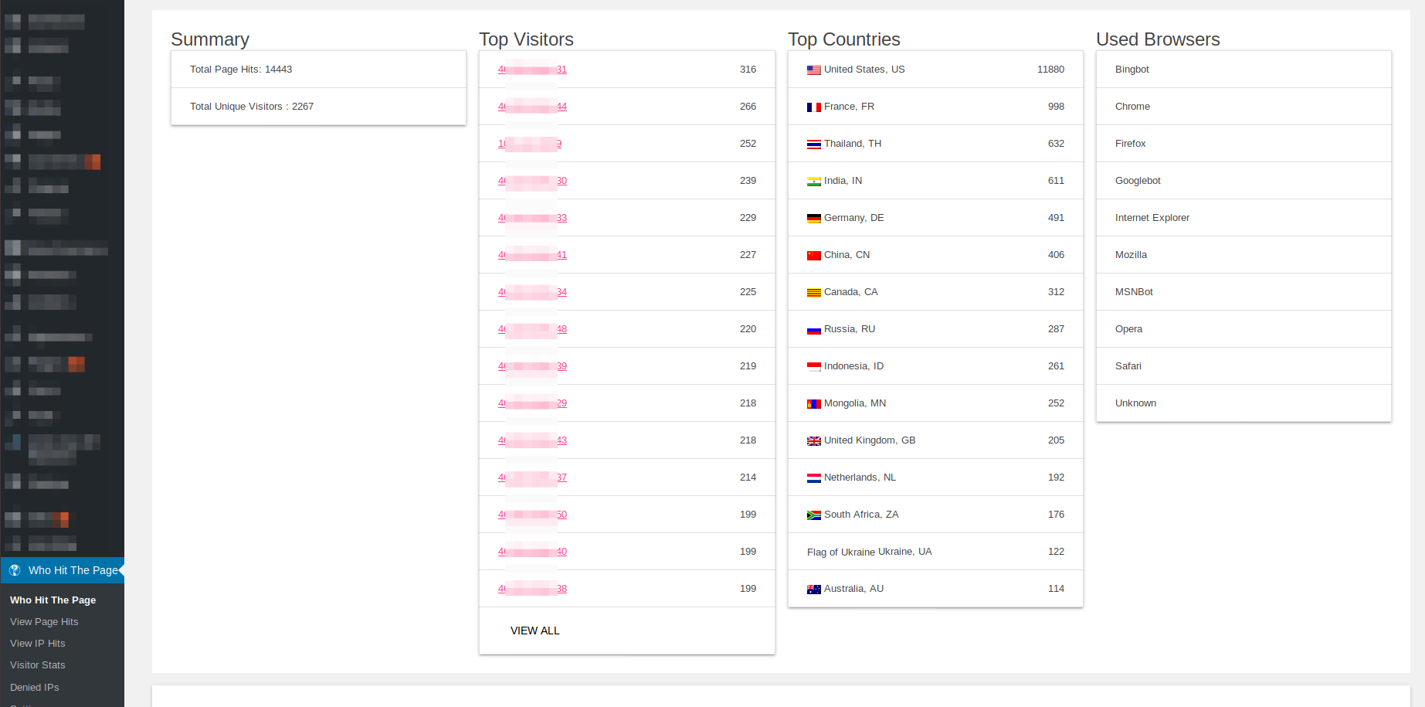Click the Netherlands flag icon
Image resolution: width=1425 pixels, height=707 pixels.
pyautogui.click(x=814, y=478)
